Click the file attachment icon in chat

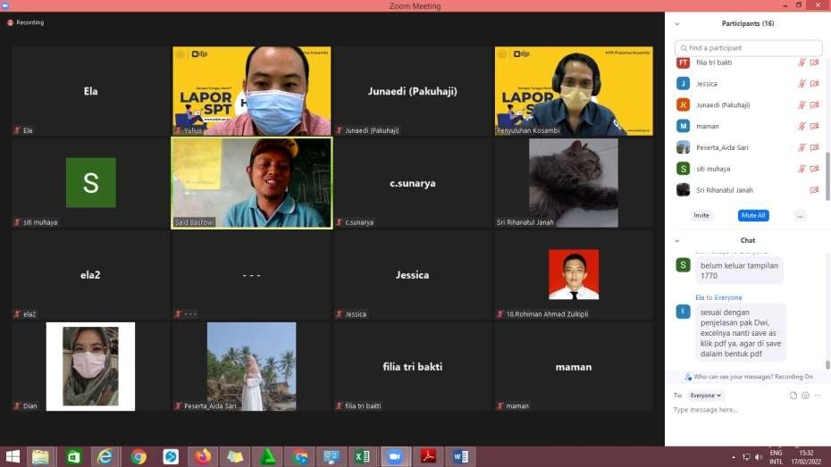[793, 395]
